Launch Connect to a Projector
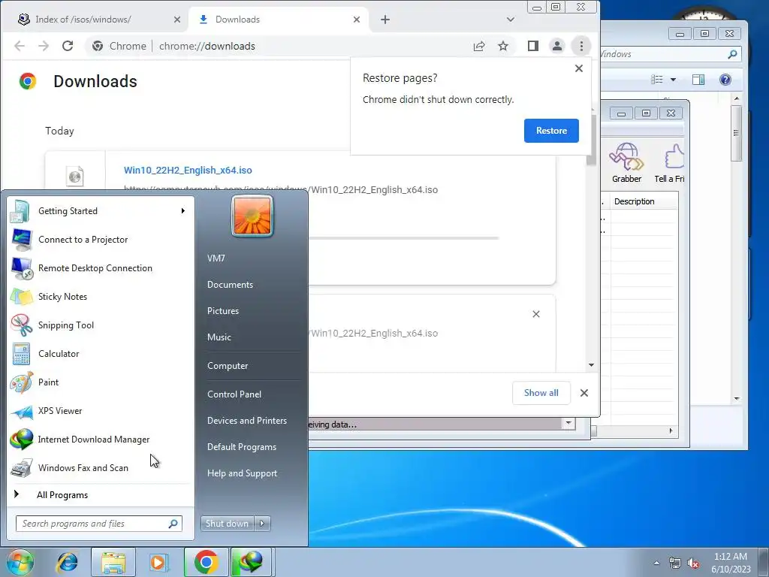769x577 pixels. click(x=100, y=240)
